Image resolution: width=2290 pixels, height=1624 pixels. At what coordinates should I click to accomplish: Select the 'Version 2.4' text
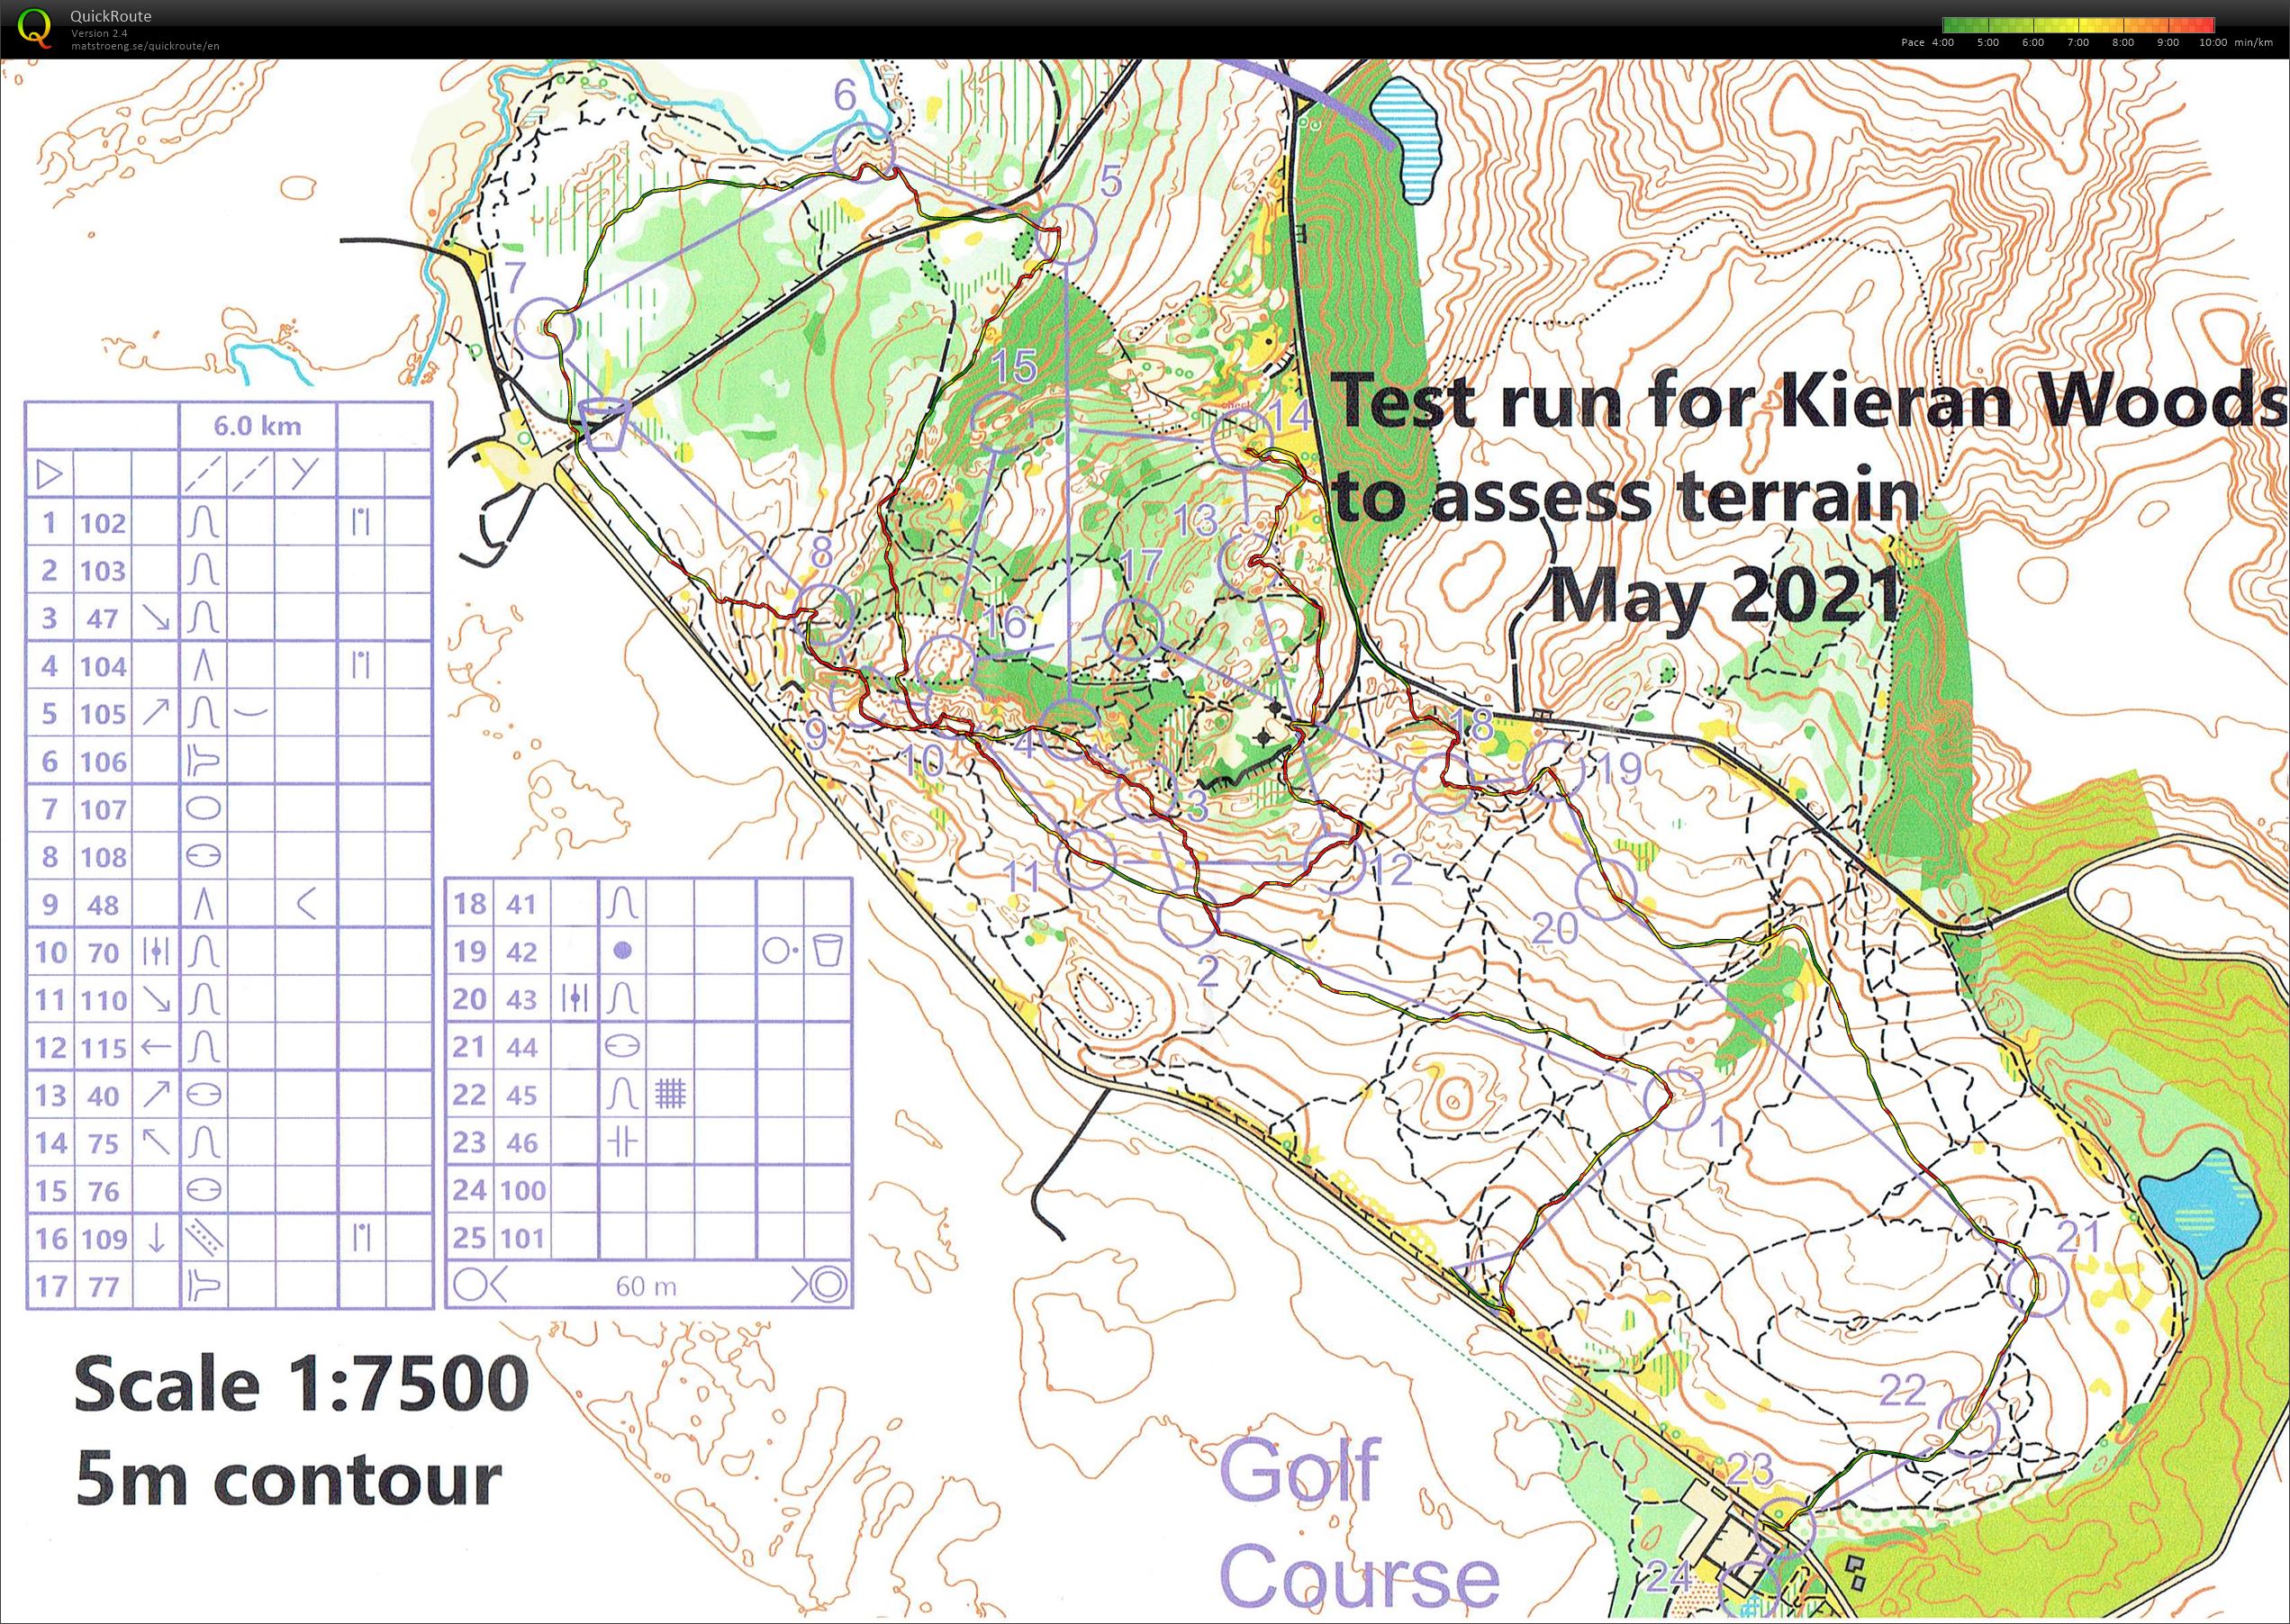point(99,33)
